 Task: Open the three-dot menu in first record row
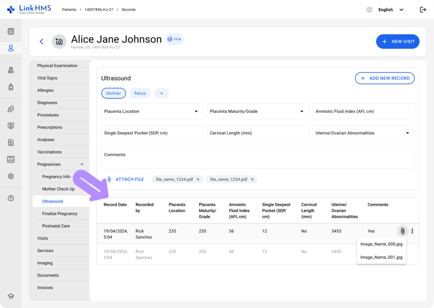pos(412,231)
